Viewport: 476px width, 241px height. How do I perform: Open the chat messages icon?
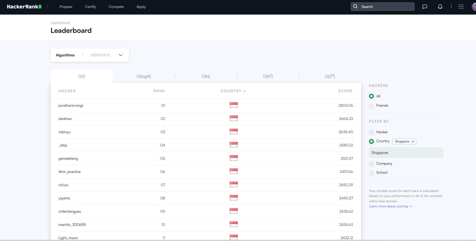tap(424, 7)
